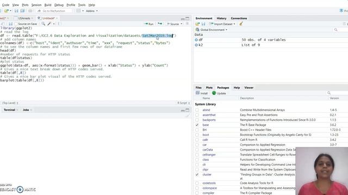
Task: Open the Addins dropdown
Action: (92, 11)
